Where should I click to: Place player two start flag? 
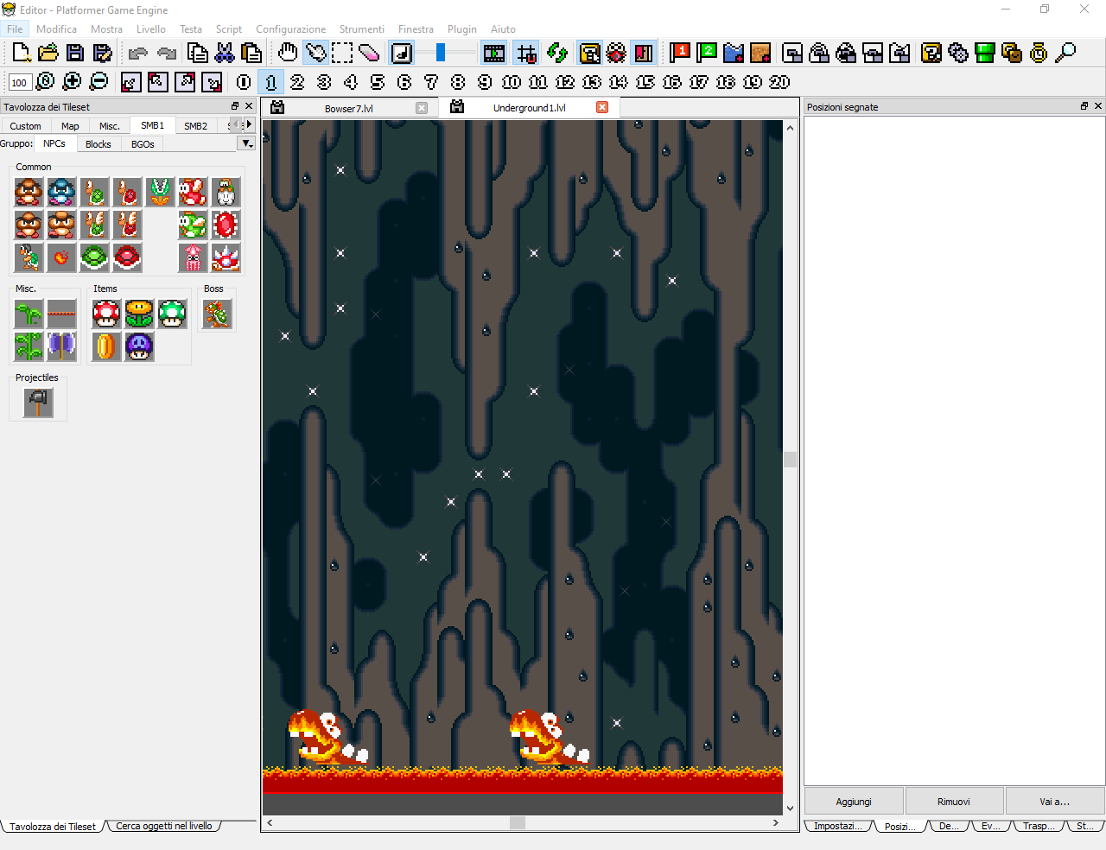(x=707, y=53)
